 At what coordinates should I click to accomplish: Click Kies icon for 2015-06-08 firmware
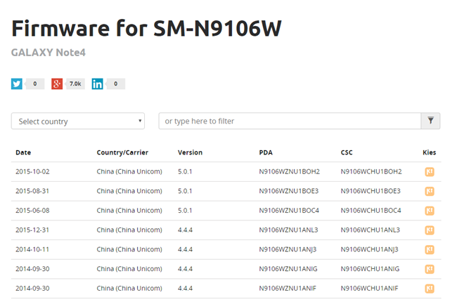click(429, 211)
